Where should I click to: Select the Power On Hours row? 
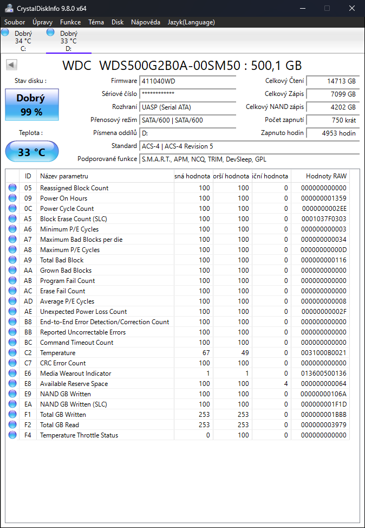[x=178, y=198]
